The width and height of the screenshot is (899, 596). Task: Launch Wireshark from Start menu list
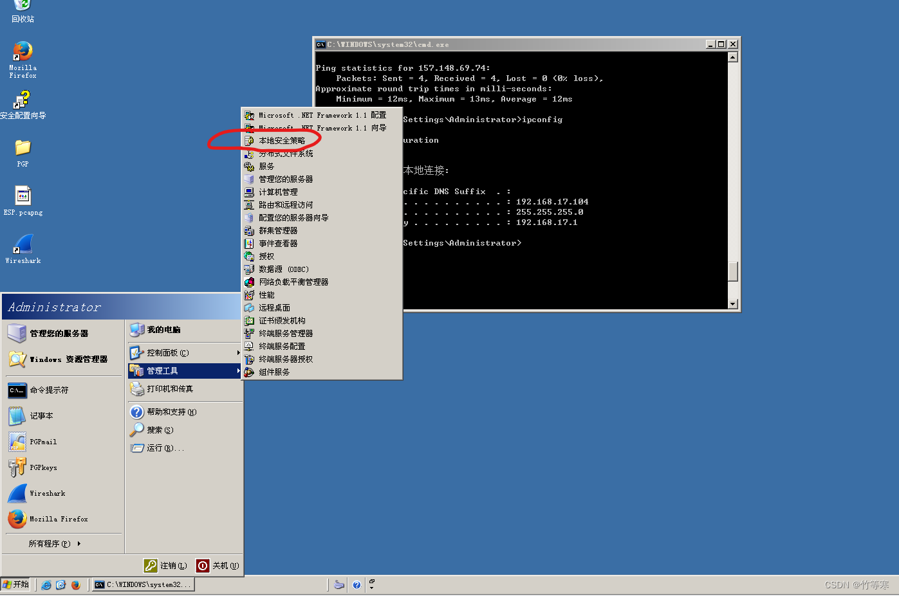click(63, 493)
